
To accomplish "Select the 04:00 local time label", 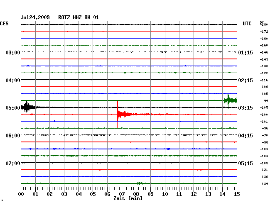I will [13, 81].
